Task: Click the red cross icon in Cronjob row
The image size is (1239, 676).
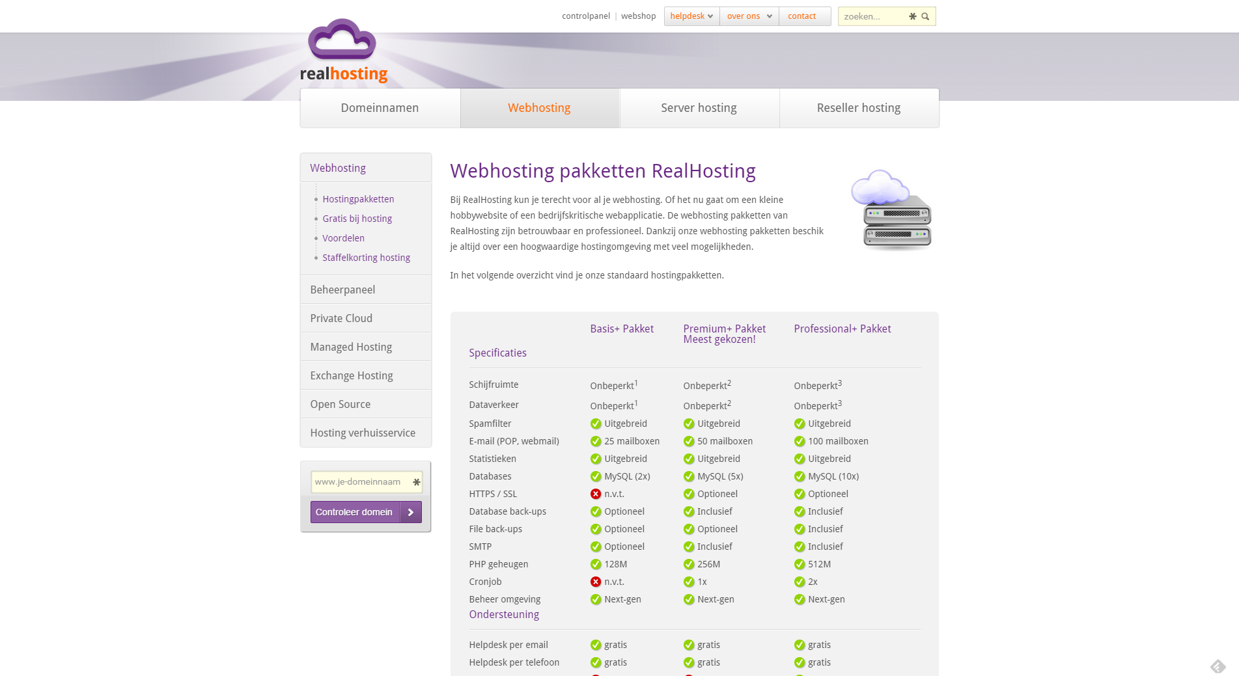Action: click(x=596, y=582)
